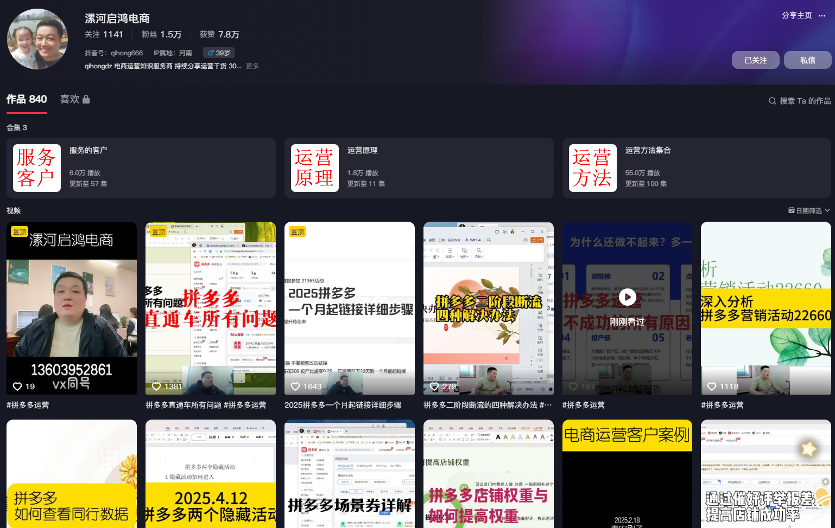Click the search icon beside 搜索 Ta 的作品
Viewport: 835px width, 528px height.
(772, 101)
